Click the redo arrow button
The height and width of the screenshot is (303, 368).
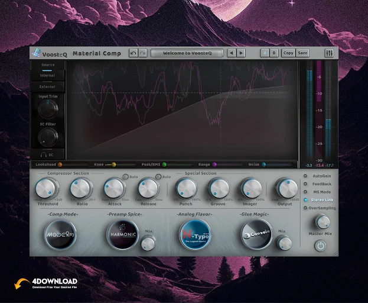(x=142, y=53)
